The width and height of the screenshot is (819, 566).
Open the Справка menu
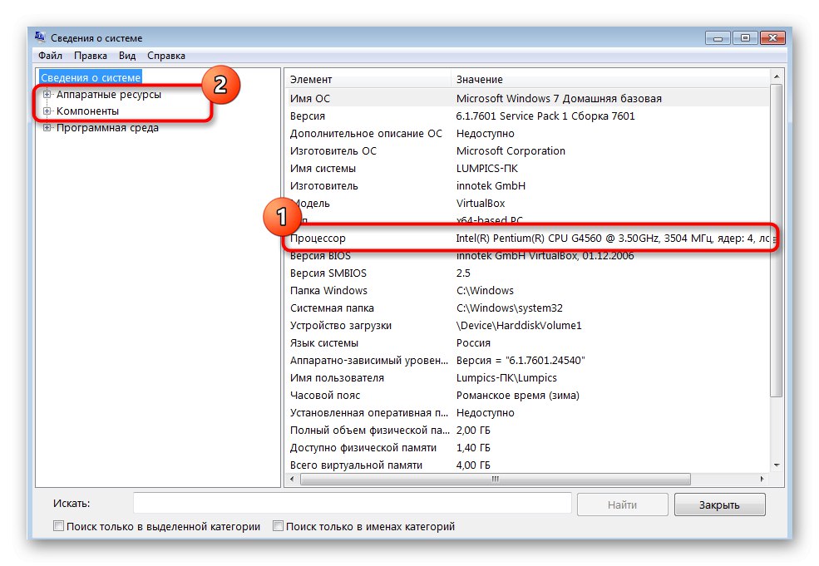click(165, 56)
